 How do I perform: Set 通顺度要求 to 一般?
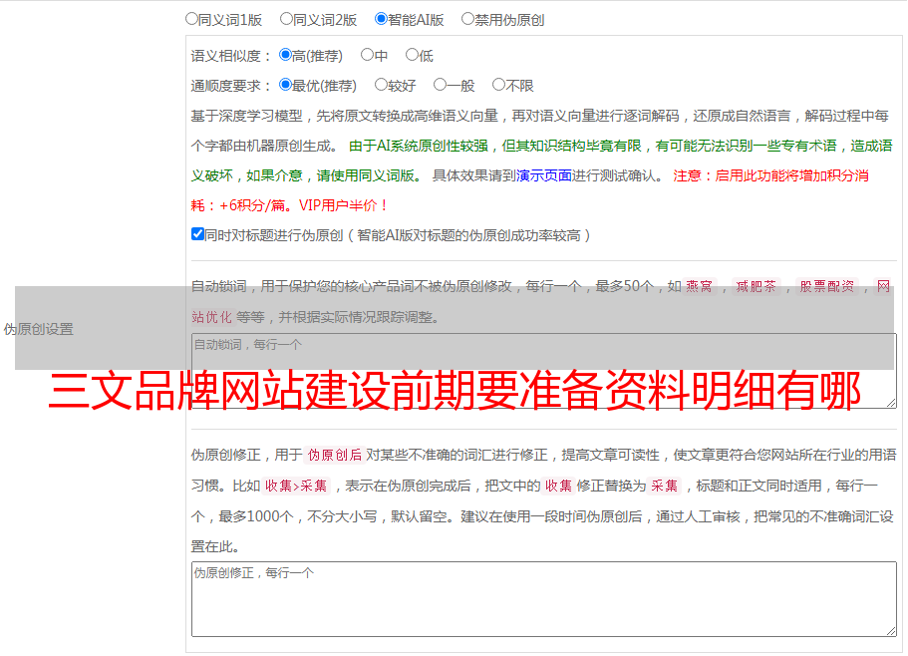coord(441,85)
